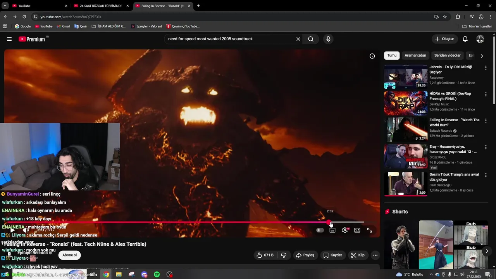Create a clip with Klip

[357, 255]
